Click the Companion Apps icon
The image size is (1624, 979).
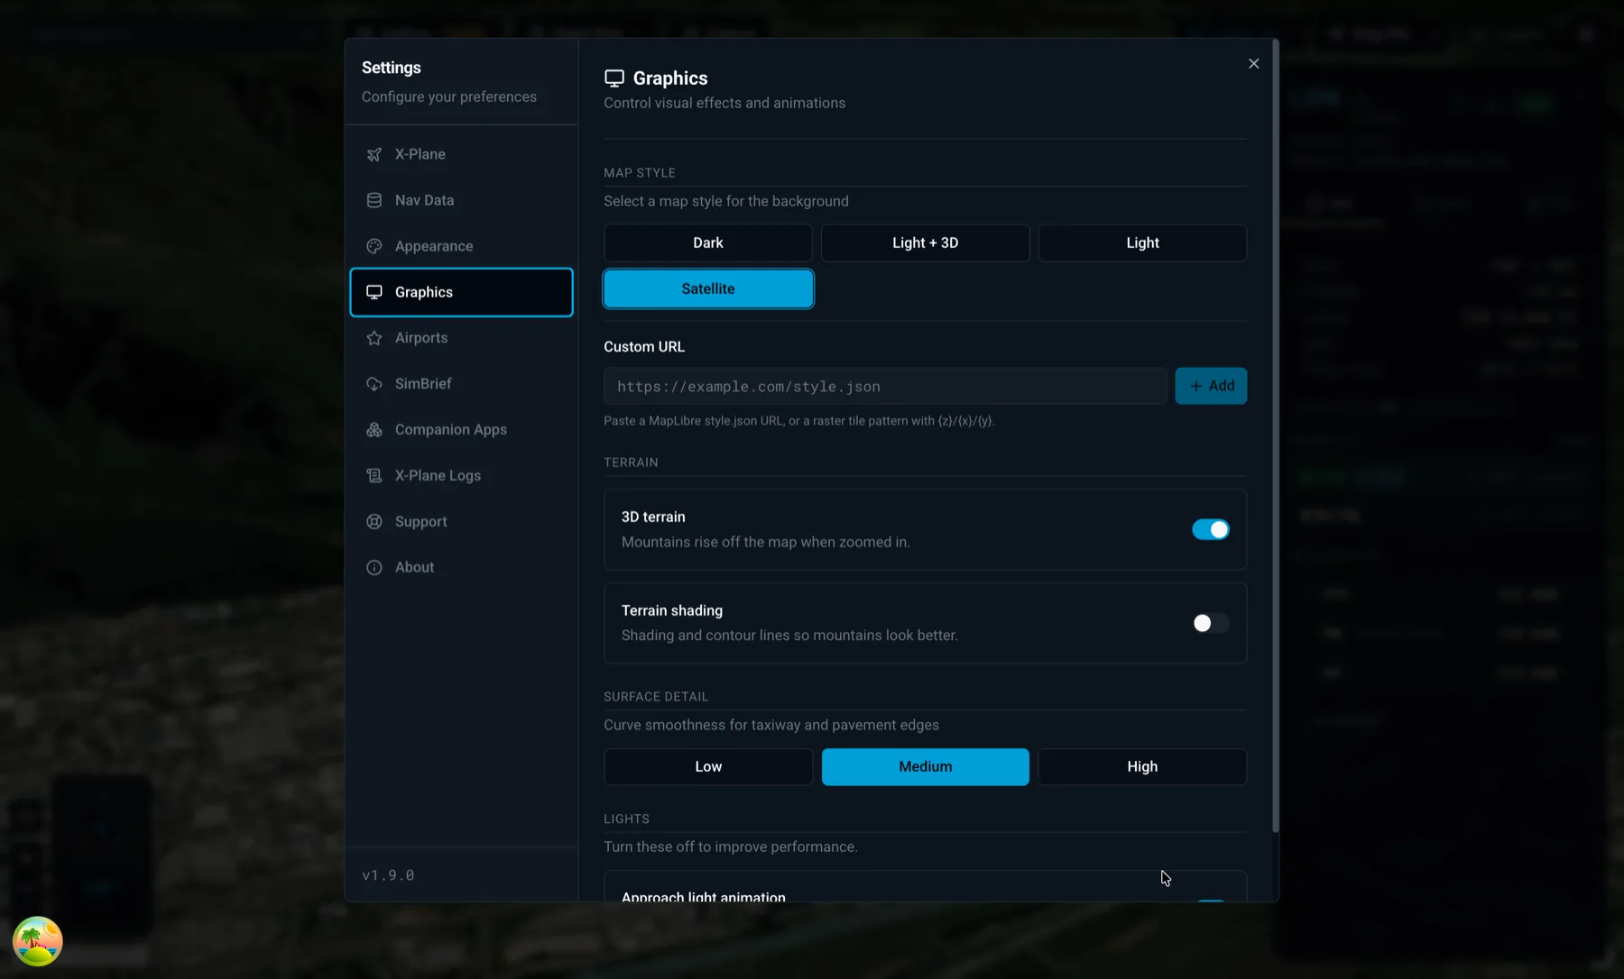coord(374,430)
